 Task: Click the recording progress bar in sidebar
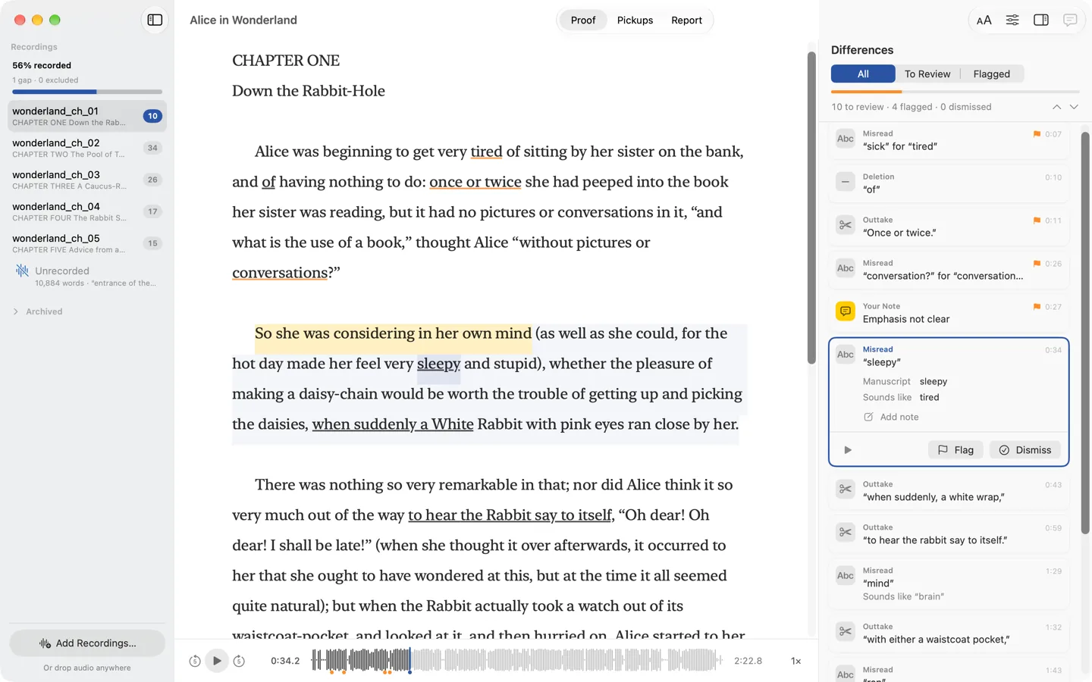click(87, 92)
